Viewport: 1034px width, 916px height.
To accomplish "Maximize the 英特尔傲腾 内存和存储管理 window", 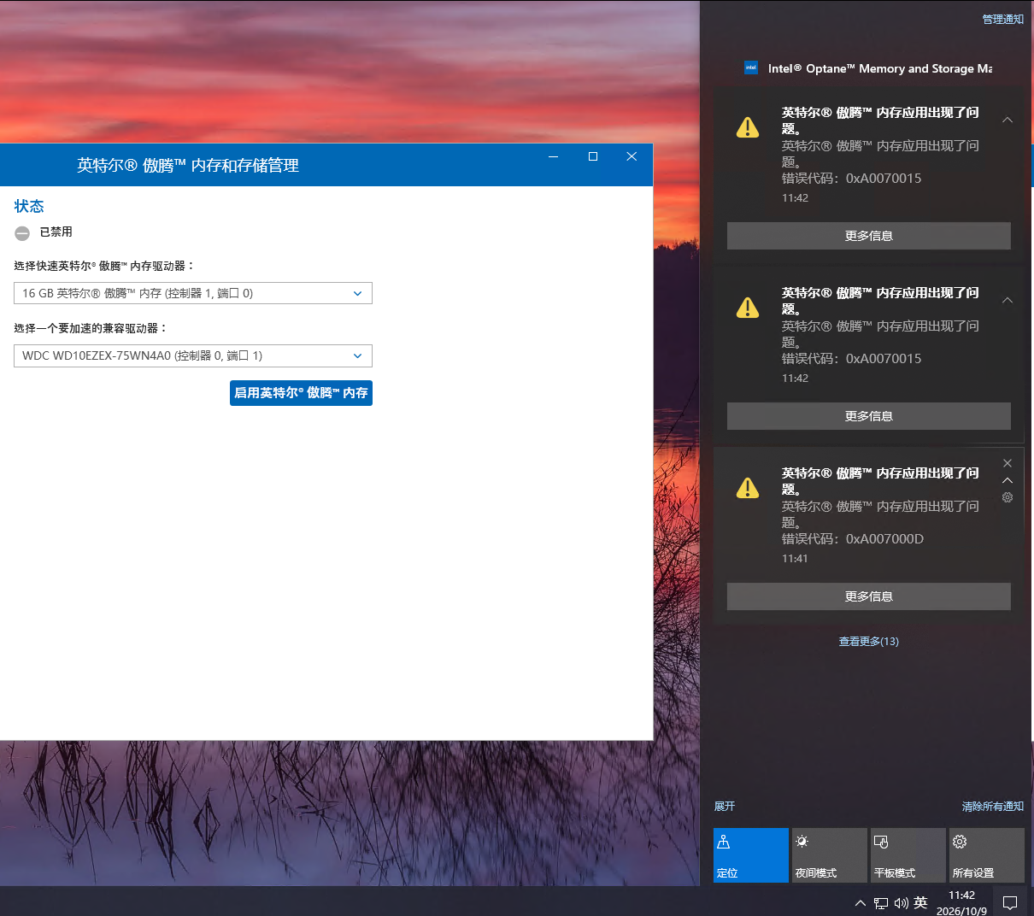I will (x=592, y=156).
